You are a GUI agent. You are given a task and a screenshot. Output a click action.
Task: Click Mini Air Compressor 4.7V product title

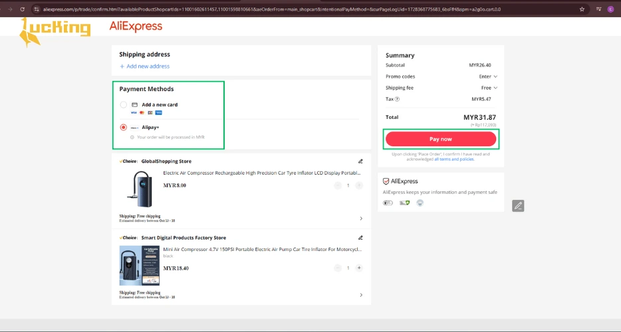pyautogui.click(x=262, y=249)
